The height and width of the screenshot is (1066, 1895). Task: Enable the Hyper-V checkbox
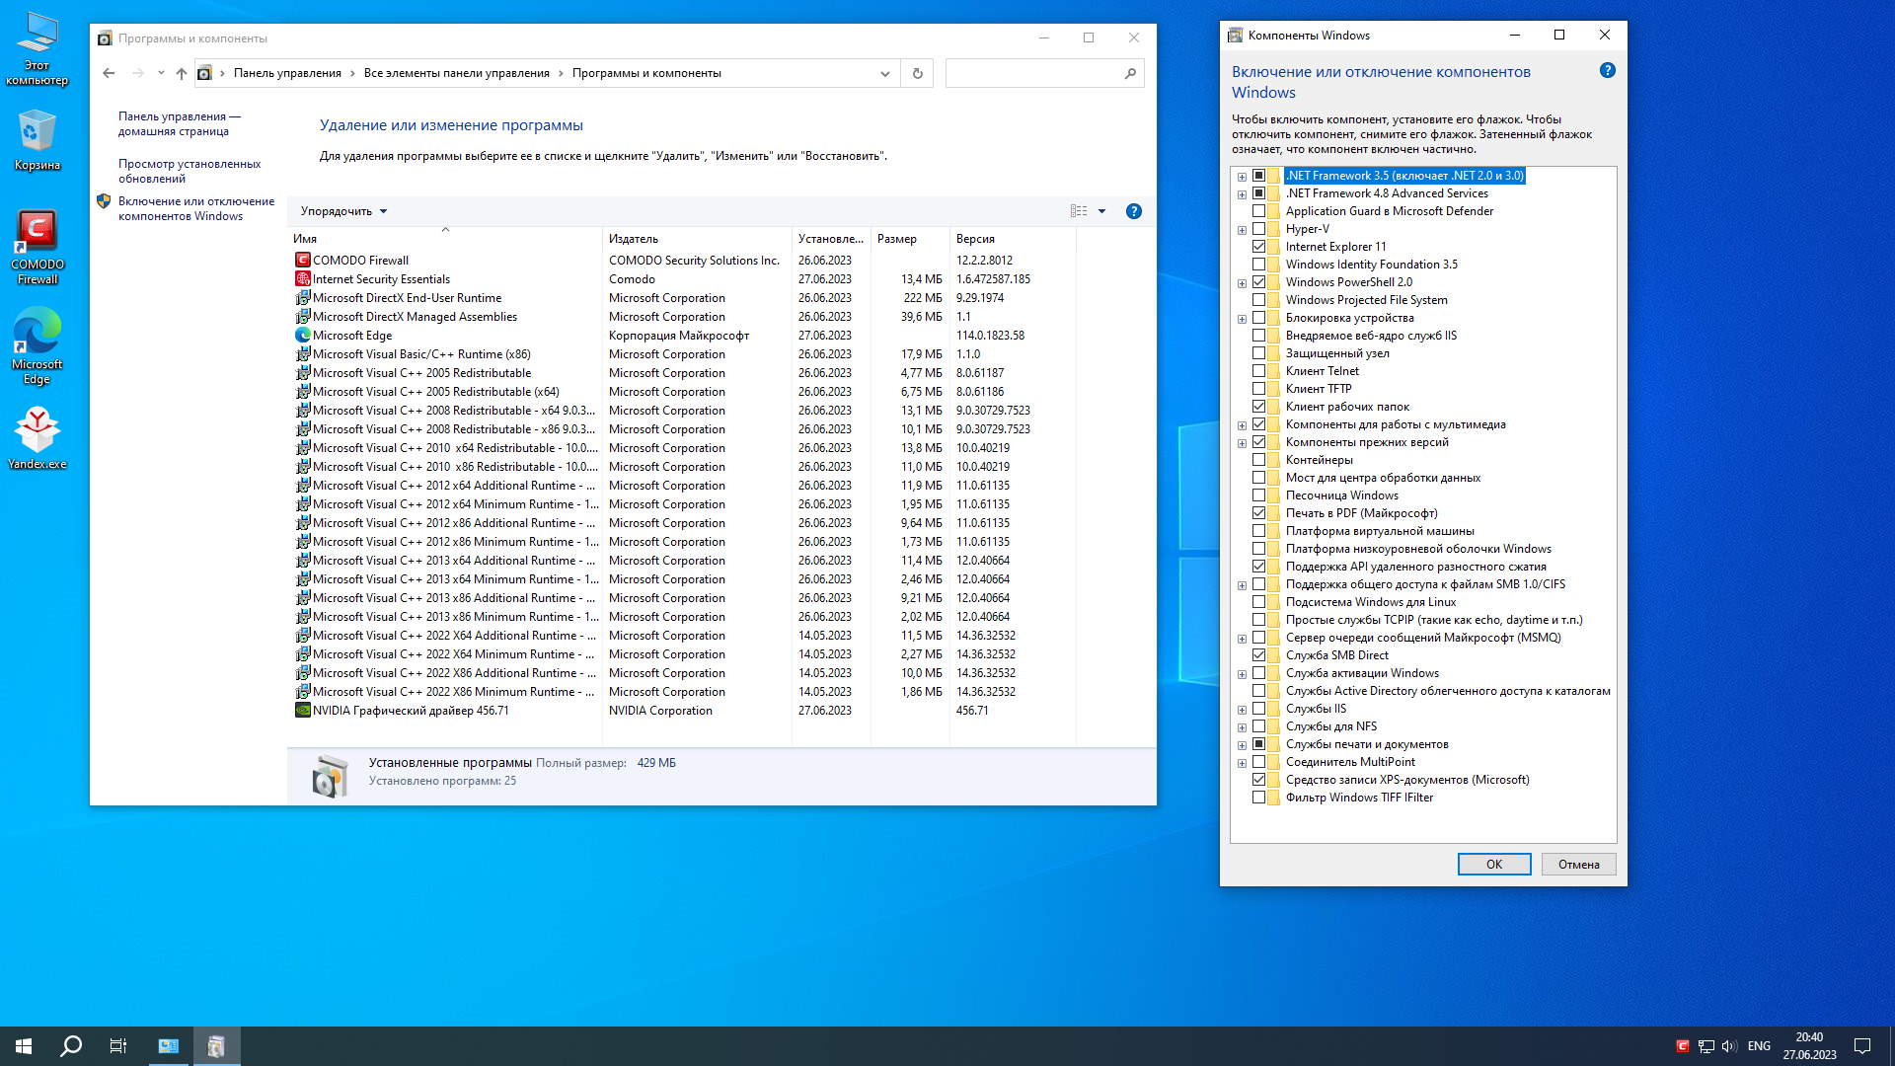tap(1258, 229)
